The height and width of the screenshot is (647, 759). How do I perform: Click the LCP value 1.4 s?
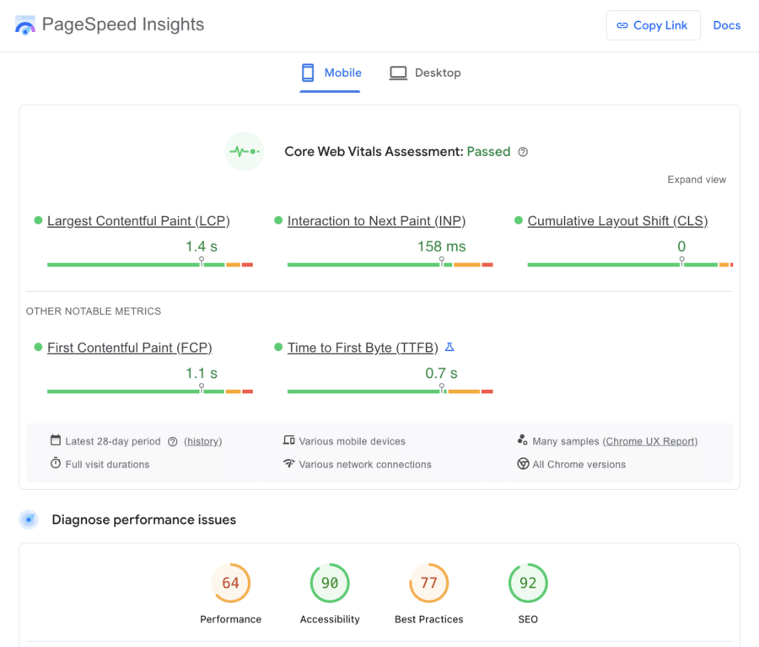[x=202, y=246]
